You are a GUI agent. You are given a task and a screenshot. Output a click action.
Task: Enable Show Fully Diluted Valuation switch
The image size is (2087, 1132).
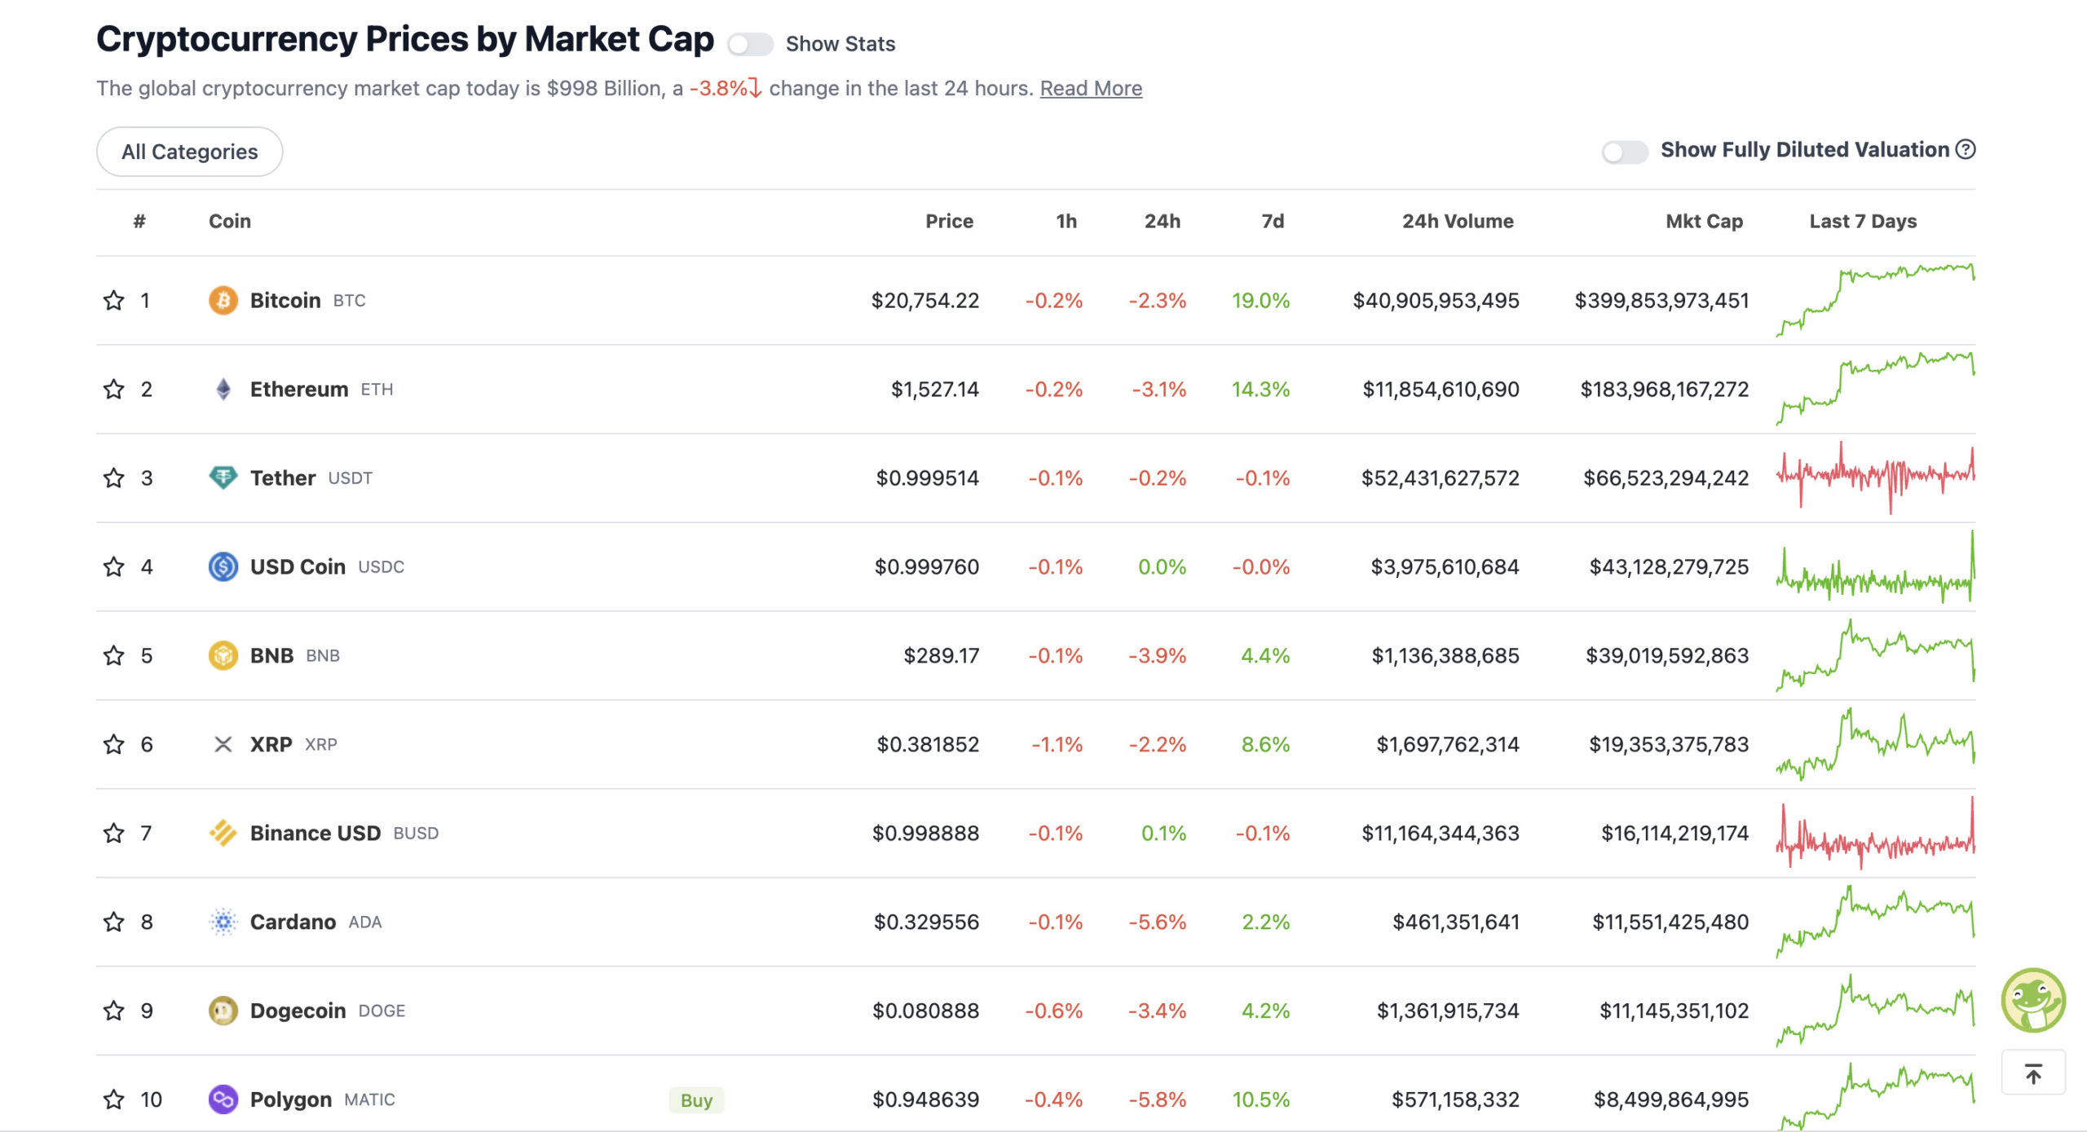coord(1625,152)
